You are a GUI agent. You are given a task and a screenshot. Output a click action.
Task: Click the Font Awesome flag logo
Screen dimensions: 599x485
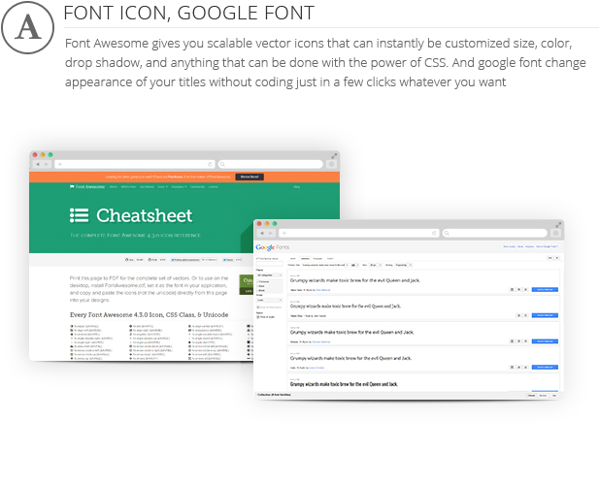pos(72,186)
